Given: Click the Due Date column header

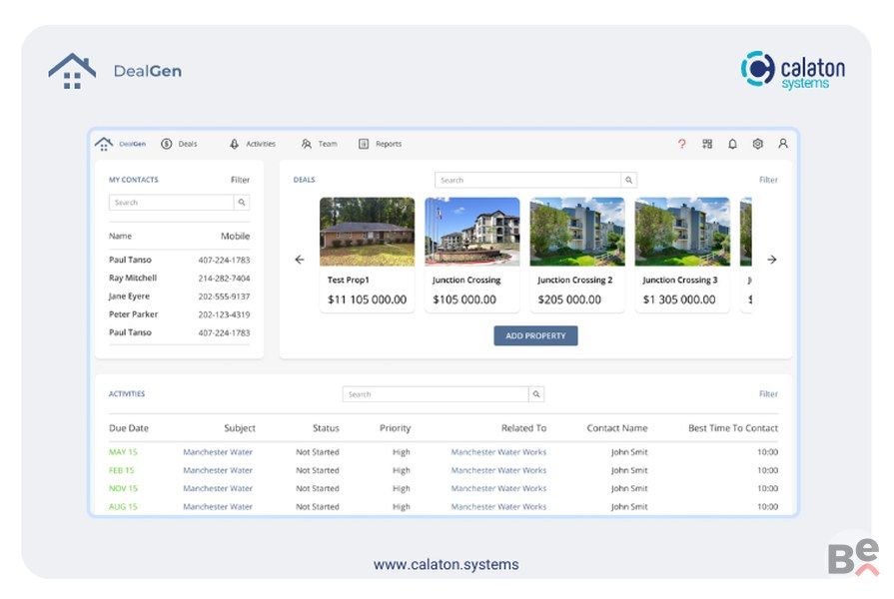Looking at the screenshot, I should (129, 428).
